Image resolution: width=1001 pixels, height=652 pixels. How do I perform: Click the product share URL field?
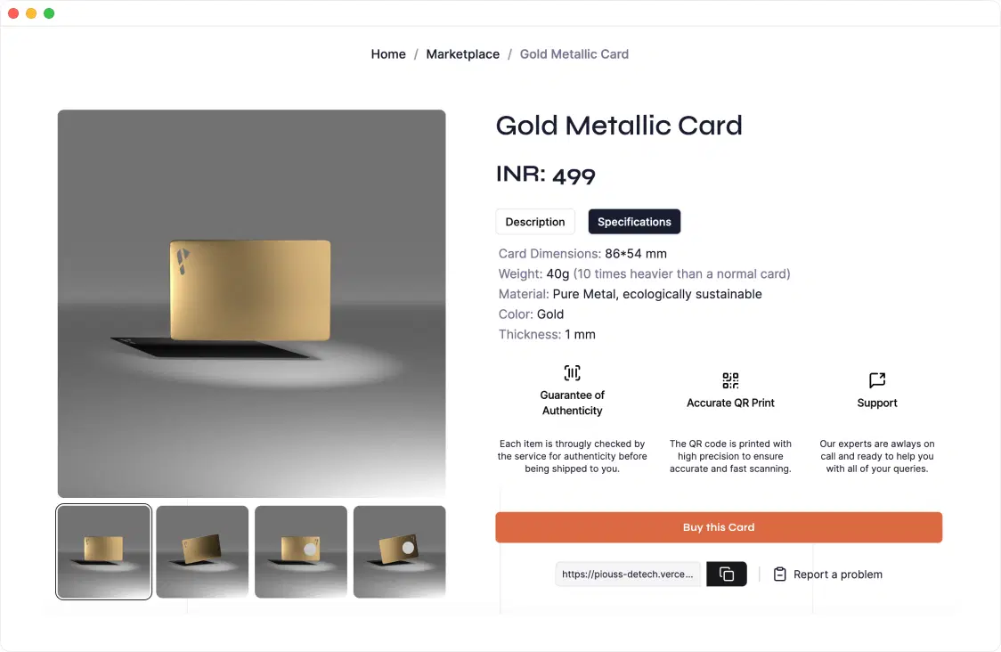click(629, 575)
